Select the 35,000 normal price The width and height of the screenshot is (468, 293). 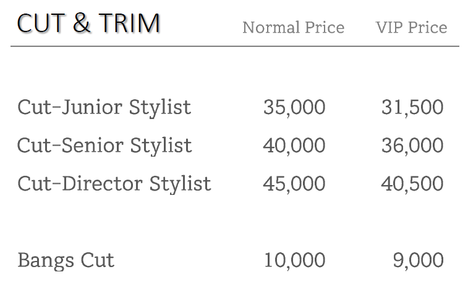tap(294, 107)
